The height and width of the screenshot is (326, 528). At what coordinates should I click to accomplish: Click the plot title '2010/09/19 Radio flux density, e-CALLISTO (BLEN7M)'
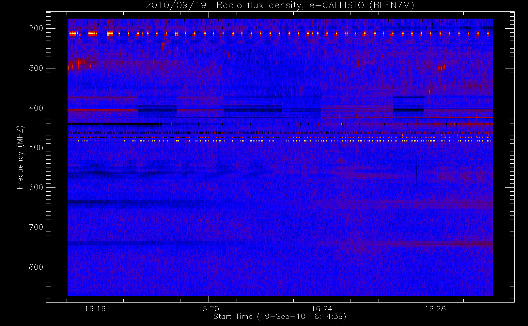pyautogui.click(x=280, y=6)
